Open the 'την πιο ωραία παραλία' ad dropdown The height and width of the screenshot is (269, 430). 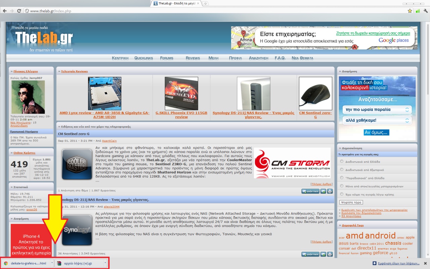(377, 110)
